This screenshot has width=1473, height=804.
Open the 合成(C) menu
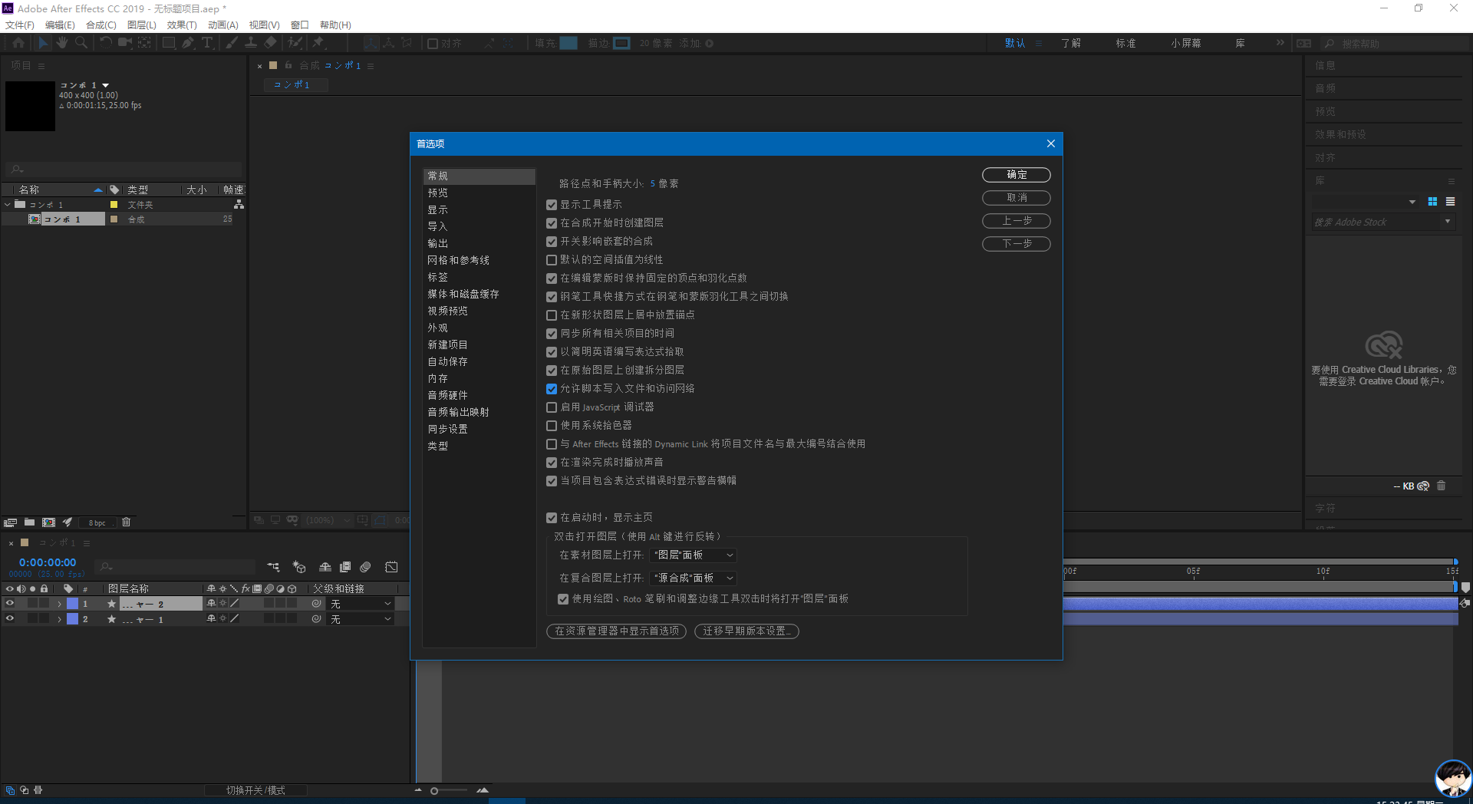(101, 25)
